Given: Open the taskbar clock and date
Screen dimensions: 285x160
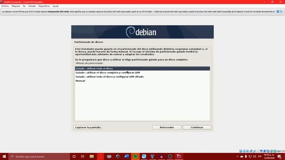Looking at the screenshot, I should point(269,156).
